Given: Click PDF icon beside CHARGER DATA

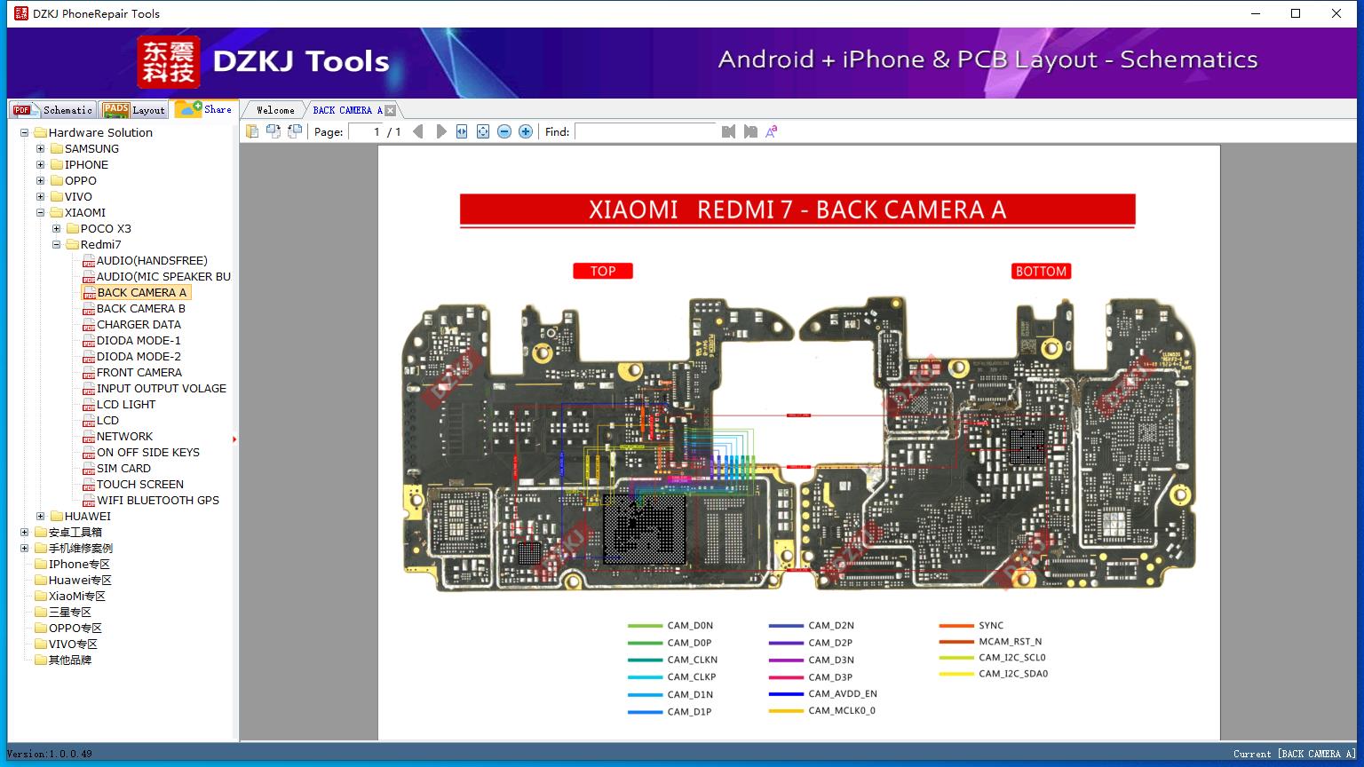Looking at the screenshot, I should coord(89,325).
